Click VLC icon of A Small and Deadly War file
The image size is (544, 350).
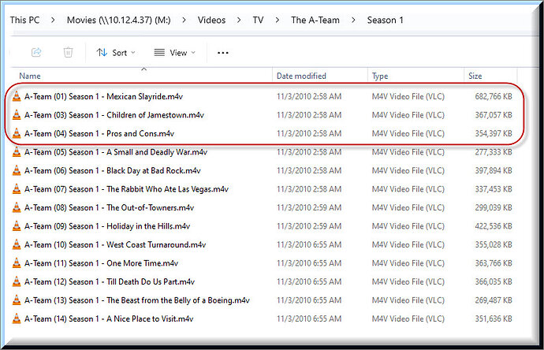click(17, 152)
